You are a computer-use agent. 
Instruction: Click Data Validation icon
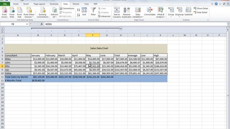[138, 13]
